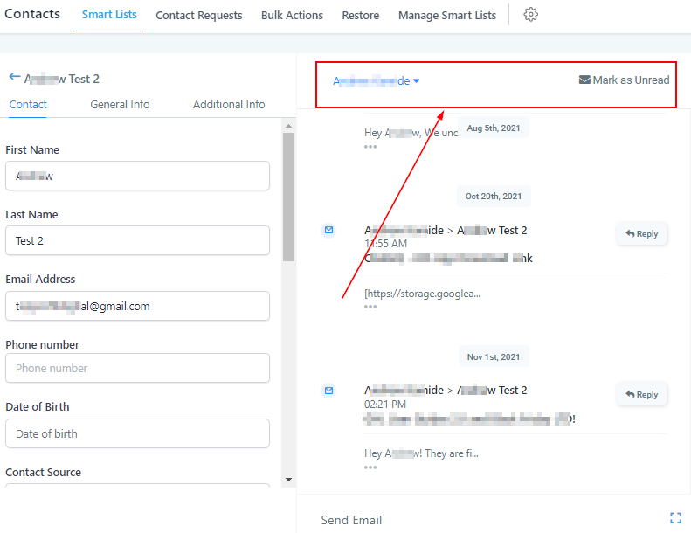Click the Phone number input field

tap(137, 368)
